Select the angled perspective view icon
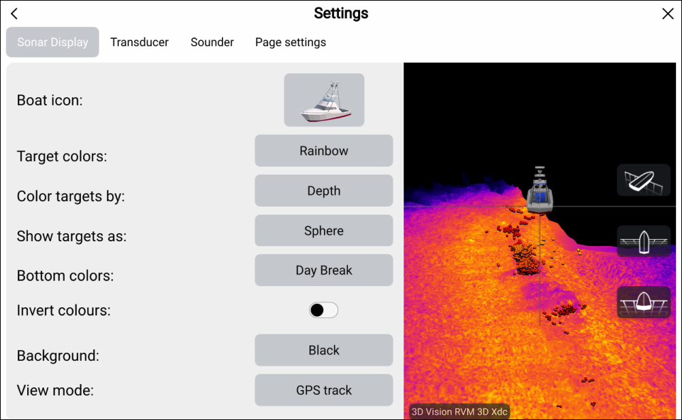 click(x=643, y=180)
